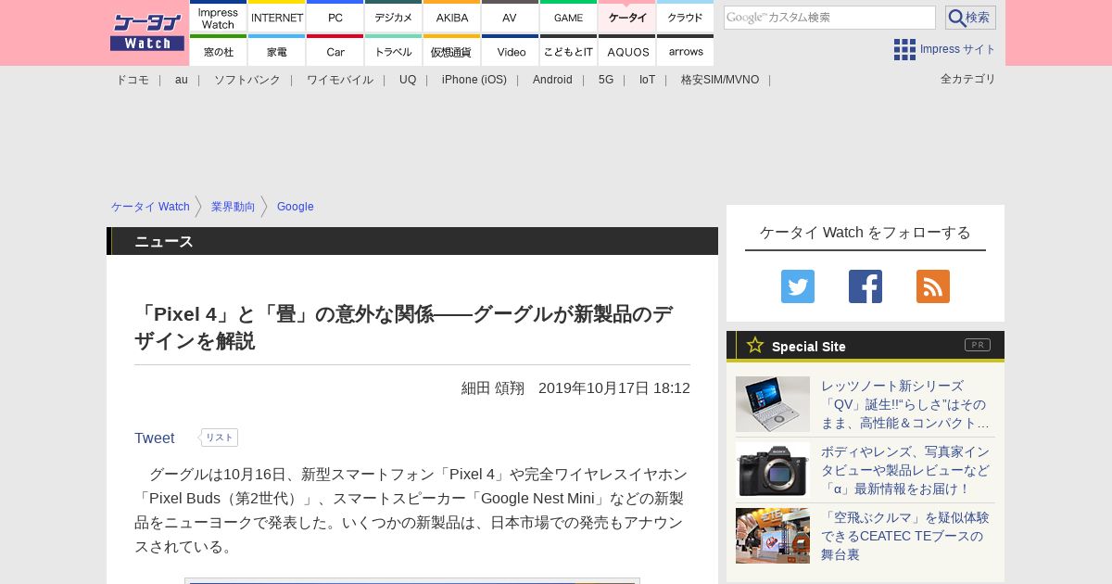Open the RSS feed icon
The width and height of the screenshot is (1112, 584).
click(933, 286)
